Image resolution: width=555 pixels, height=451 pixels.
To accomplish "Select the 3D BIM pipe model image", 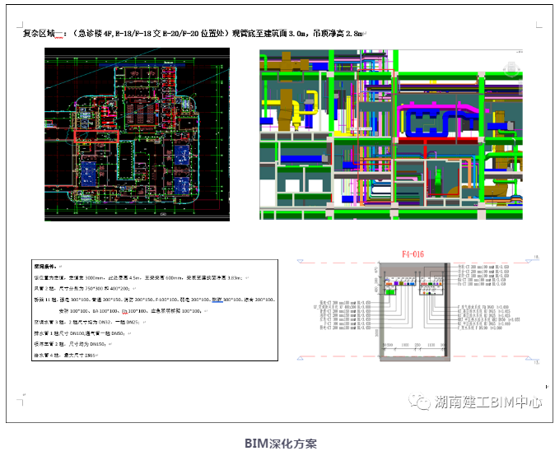I will [391, 134].
